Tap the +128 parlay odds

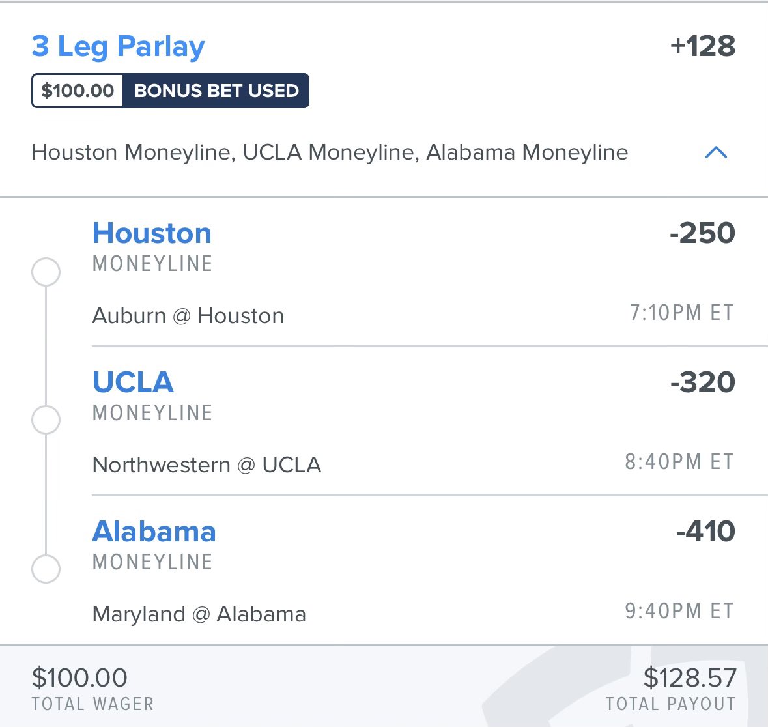point(703,46)
